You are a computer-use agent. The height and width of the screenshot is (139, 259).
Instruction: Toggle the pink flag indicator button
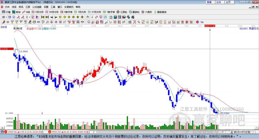[x=38, y=17]
